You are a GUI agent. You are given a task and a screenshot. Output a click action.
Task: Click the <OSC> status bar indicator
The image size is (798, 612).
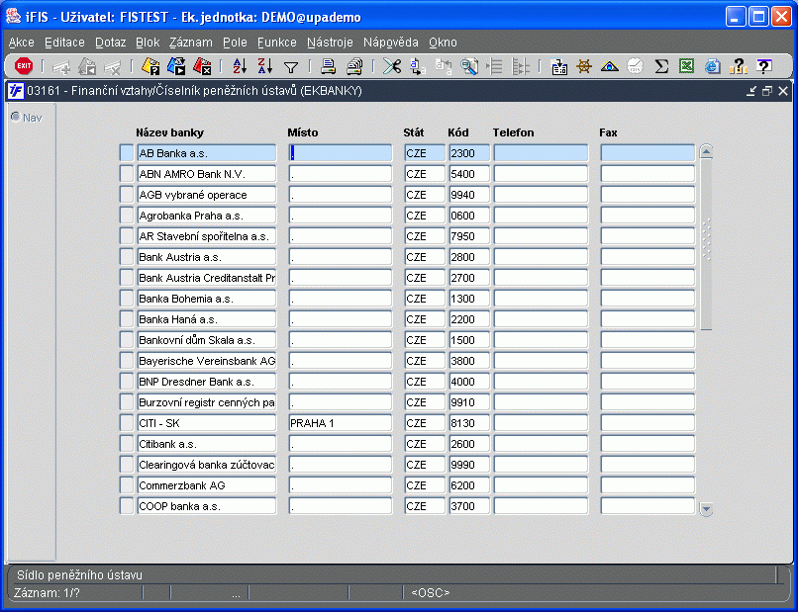[430, 592]
